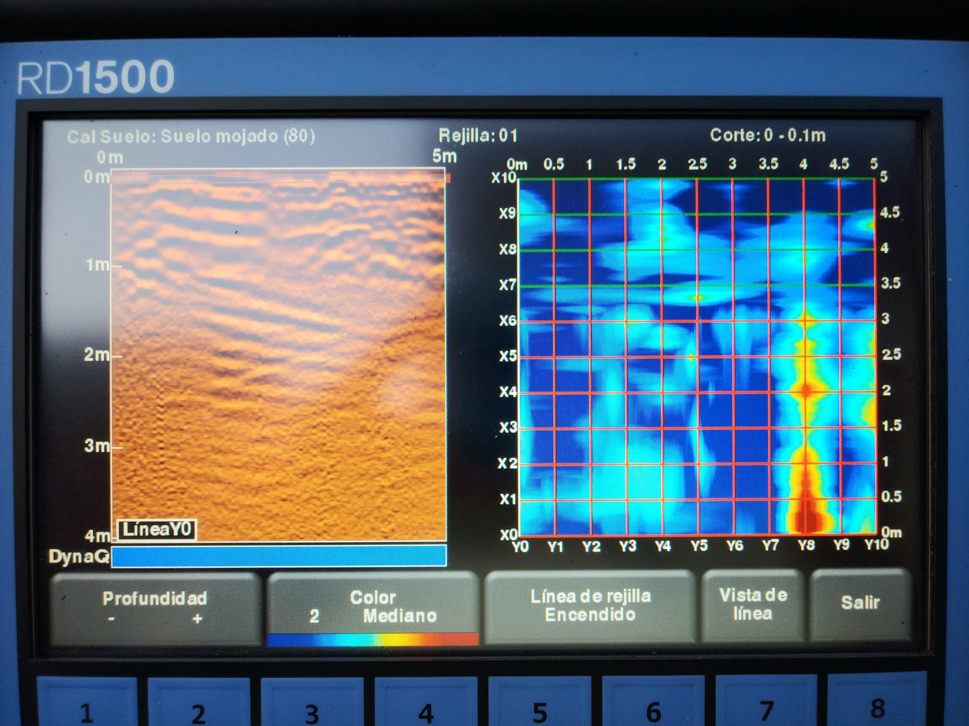Click the LíneaY0 label box

coord(157,530)
